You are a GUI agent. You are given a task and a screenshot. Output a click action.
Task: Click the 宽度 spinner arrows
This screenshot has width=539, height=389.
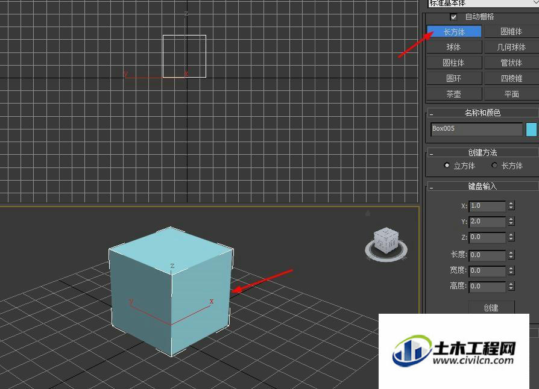511,270
